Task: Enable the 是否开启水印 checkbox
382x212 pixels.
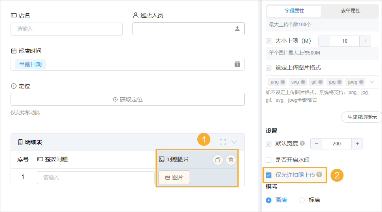Action: point(269,160)
